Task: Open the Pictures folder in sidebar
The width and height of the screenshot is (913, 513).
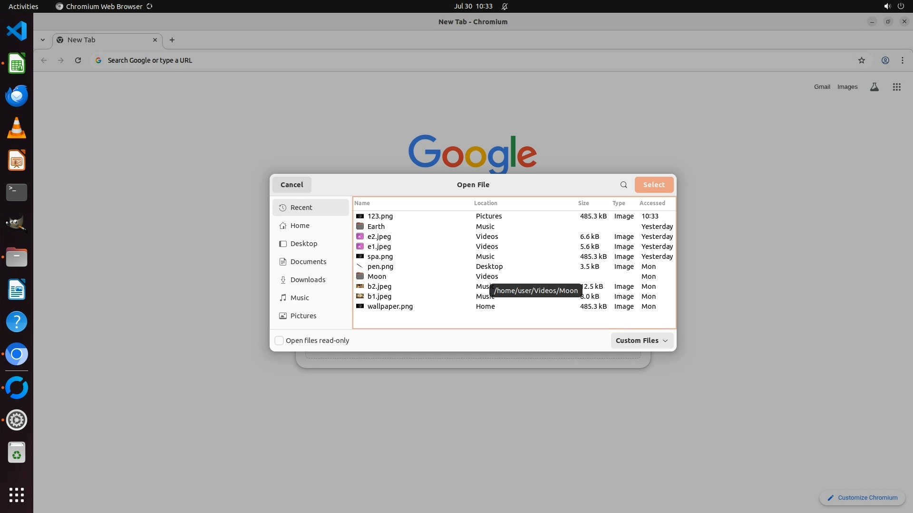Action: coord(303,316)
